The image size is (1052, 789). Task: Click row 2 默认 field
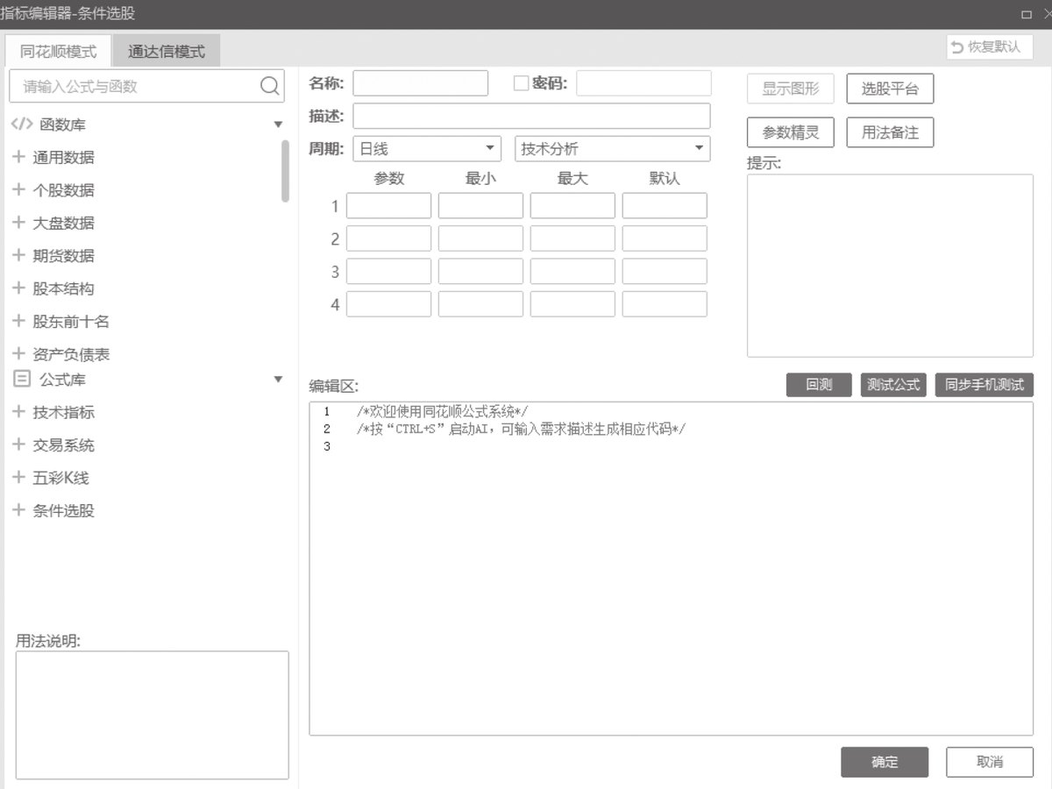tap(665, 238)
